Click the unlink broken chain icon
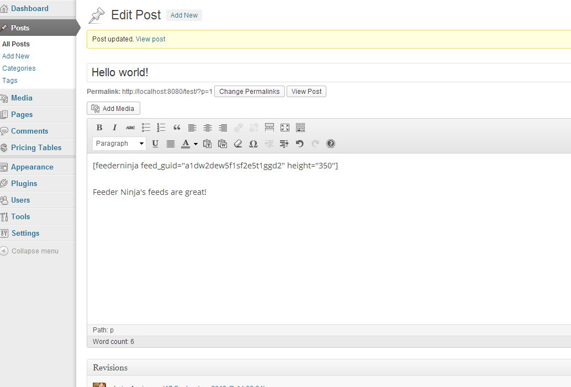The width and height of the screenshot is (571, 387). pos(254,128)
